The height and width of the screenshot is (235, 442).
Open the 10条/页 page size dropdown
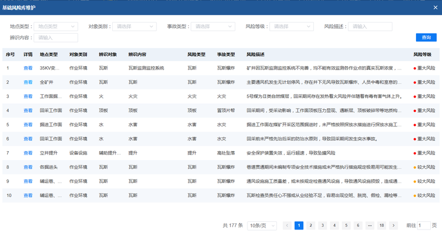pos(262,226)
